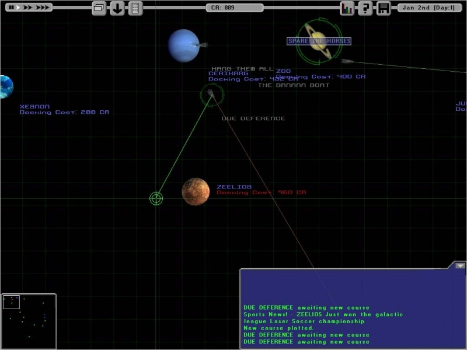Image resolution: width=467 pixels, height=350 pixels.
Task: Set game speed to normal play
Action: pyautogui.click(x=18, y=8)
